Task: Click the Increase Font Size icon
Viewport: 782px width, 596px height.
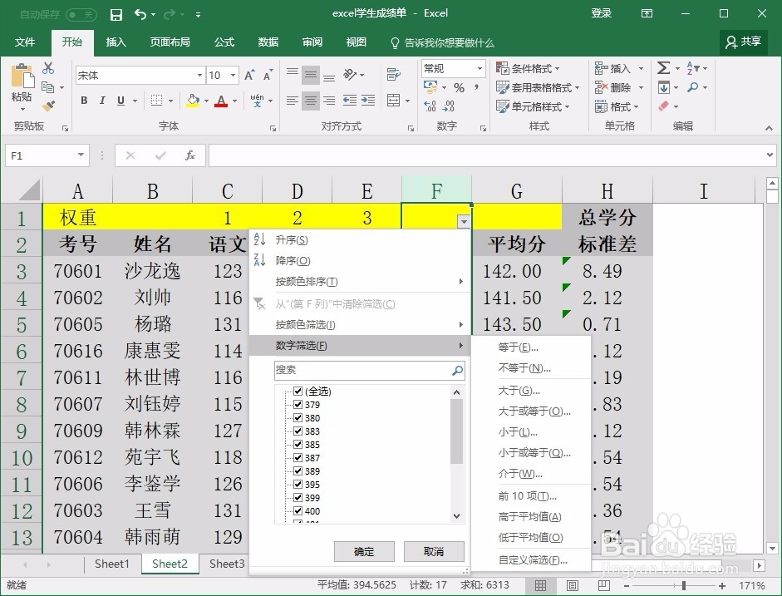Action: coord(249,76)
